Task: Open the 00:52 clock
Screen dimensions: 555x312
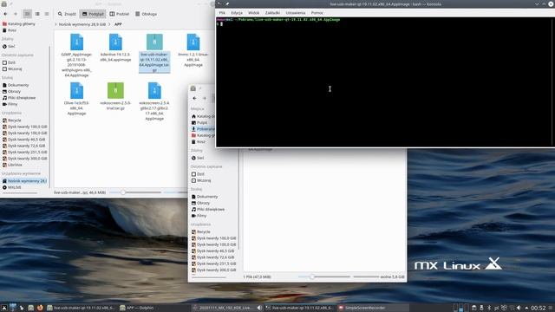Action: [538, 309]
